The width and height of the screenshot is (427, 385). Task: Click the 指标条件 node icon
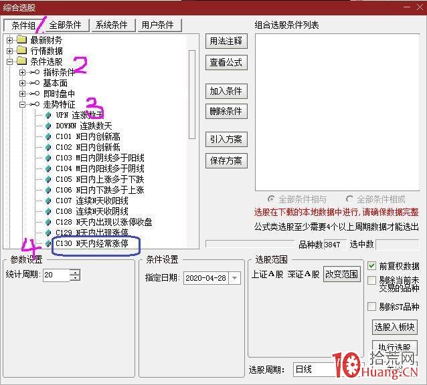34,72
